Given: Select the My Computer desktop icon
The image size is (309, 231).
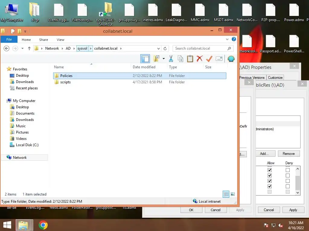Looking at the screenshot, I should tap(12, 12).
